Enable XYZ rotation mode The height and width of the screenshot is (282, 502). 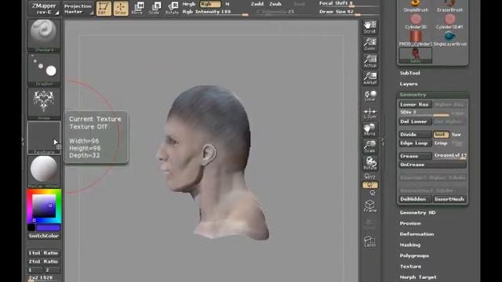pos(369,176)
